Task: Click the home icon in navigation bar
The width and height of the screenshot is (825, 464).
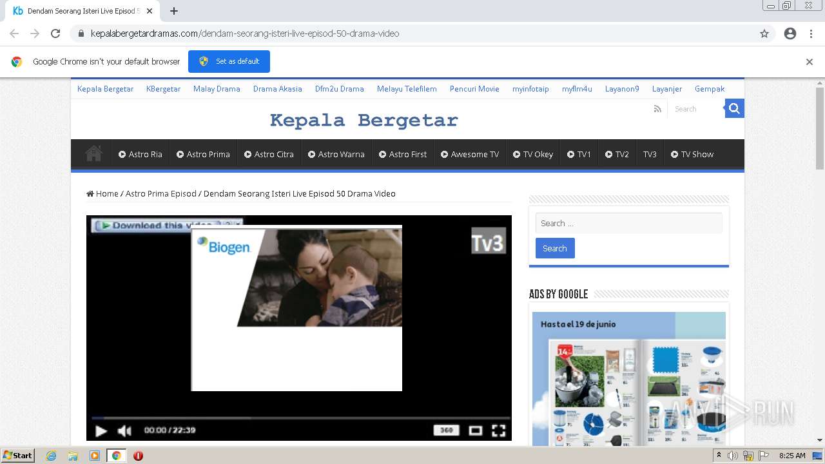Action: pyautogui.click(x=93, y=153)
